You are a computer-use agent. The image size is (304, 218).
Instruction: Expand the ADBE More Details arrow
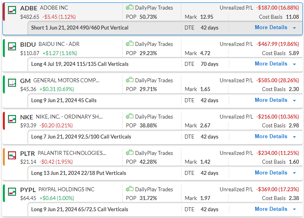[x=294, y=28]
